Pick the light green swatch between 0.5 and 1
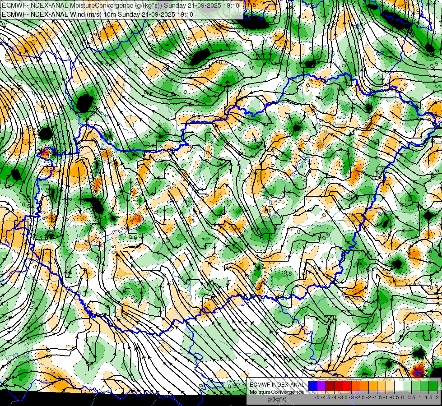 (416, 386)
